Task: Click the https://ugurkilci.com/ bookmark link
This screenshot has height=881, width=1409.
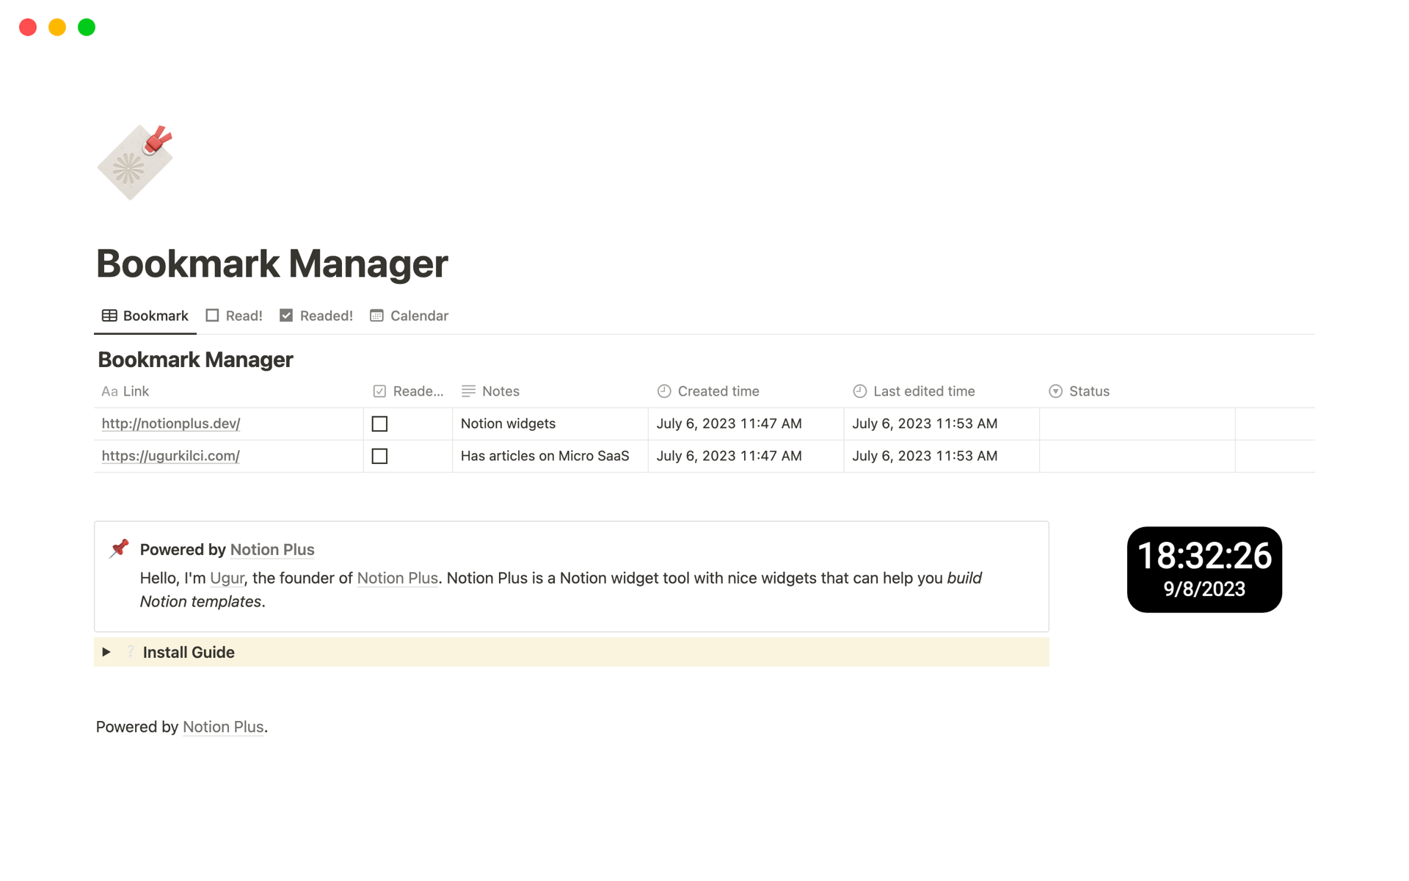Action: click(x=170, y=456)
